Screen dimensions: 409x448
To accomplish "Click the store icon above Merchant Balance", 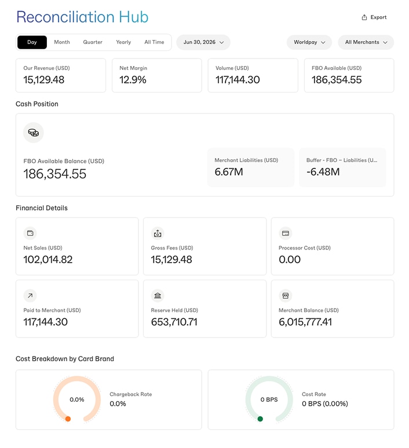I will pos(286,296).
